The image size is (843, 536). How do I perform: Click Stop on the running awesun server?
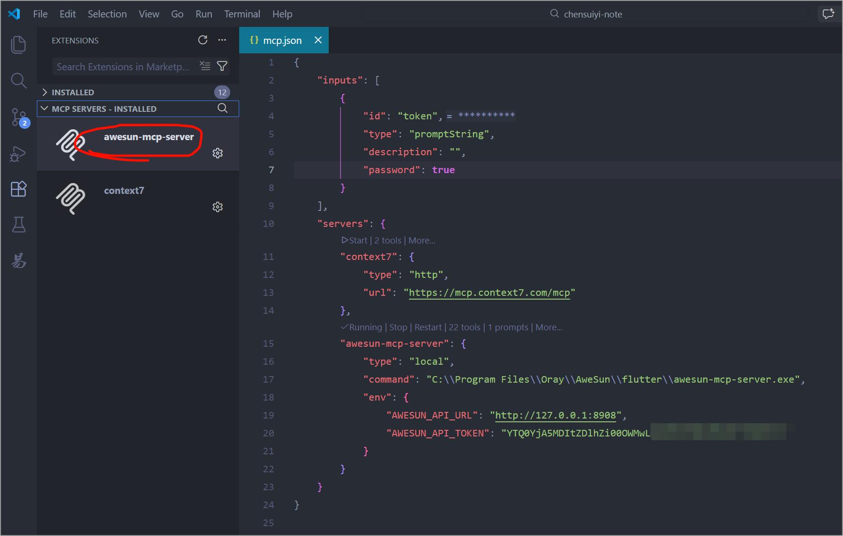click(398, 327)
